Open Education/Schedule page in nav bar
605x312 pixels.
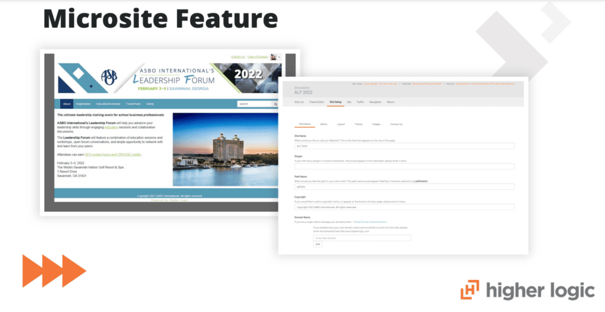pos(108,103)
